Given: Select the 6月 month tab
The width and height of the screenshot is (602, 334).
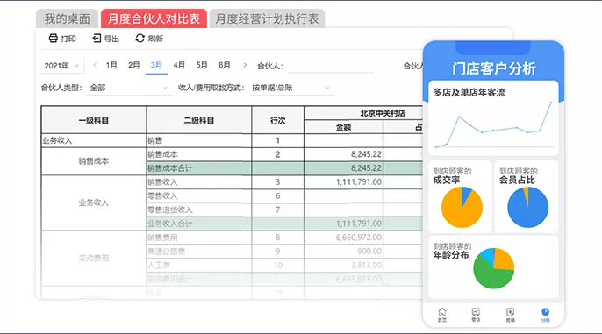Looking at the screenshot, I should (225, 65).
